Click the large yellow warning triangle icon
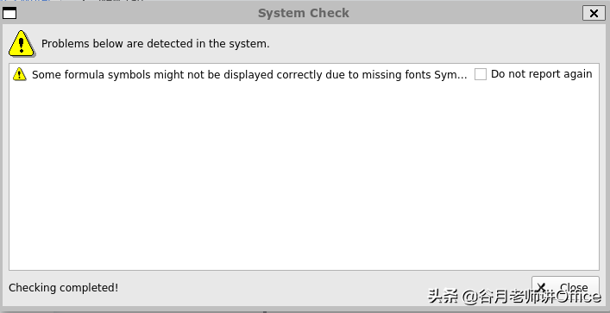This screenshot has height=313, width=610. point(22,44)
